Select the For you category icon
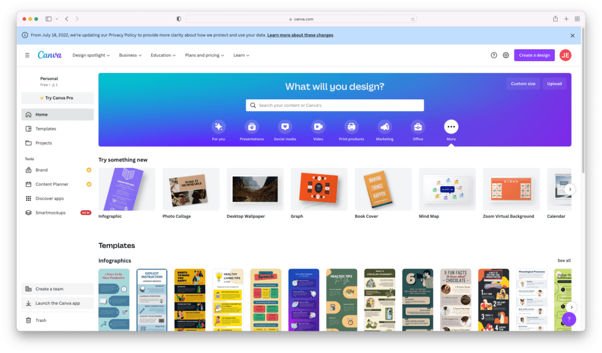602x353 pixels. tap(219, 127)
